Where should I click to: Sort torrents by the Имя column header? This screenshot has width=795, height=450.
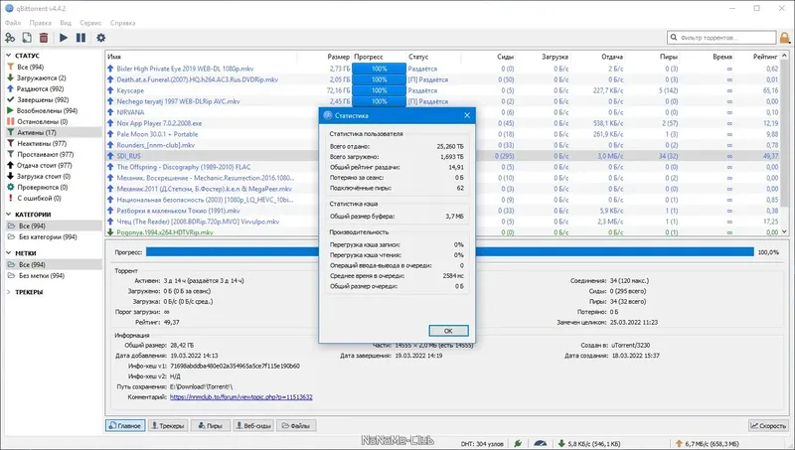point(114,57)
